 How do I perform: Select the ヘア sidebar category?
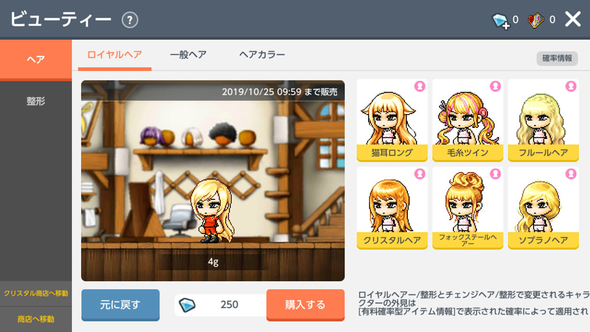pyautogui.click(x=36, y=59)
